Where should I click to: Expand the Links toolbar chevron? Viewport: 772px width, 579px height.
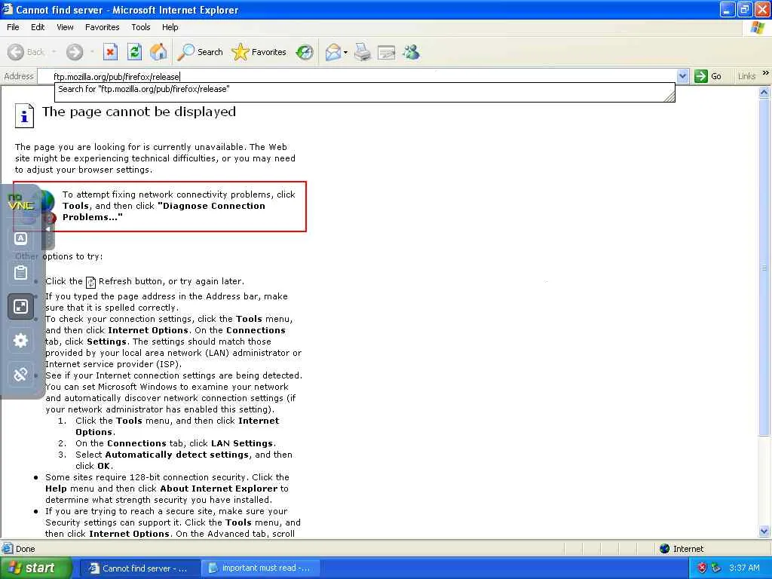(766, 73)
